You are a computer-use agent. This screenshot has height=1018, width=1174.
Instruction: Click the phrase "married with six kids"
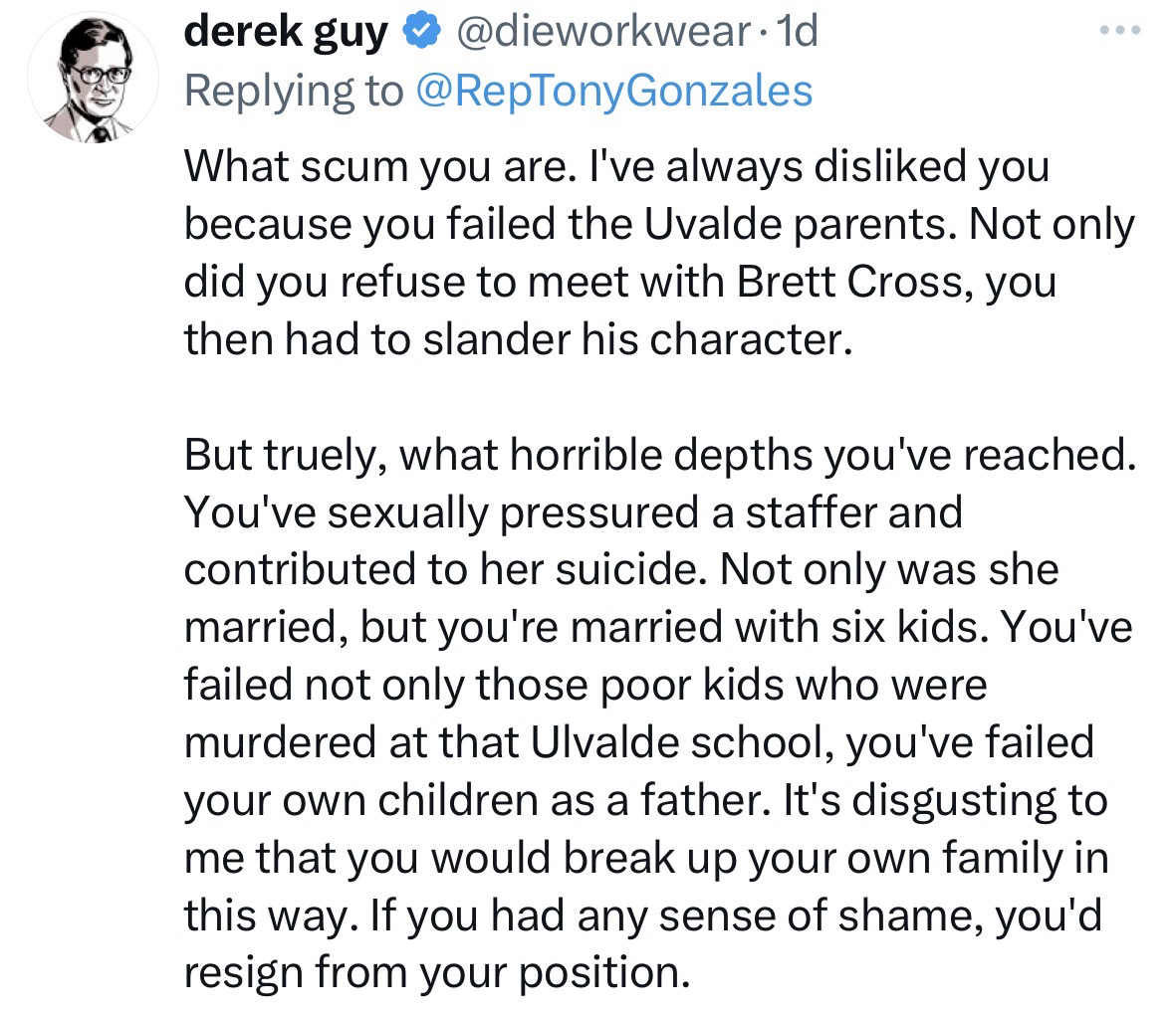(x=792, y=629)
